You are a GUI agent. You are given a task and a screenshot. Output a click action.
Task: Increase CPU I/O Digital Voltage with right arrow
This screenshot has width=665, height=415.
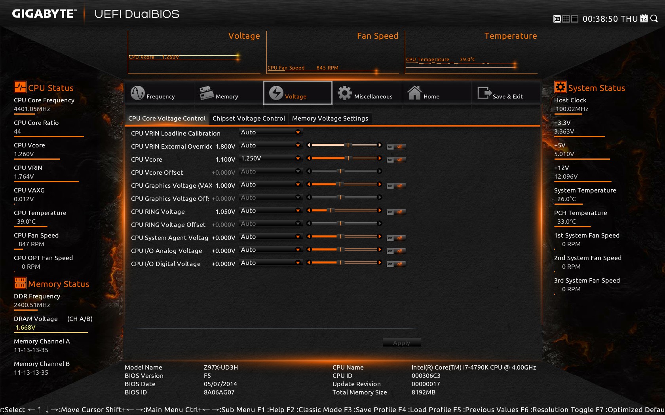click(380, 262)
